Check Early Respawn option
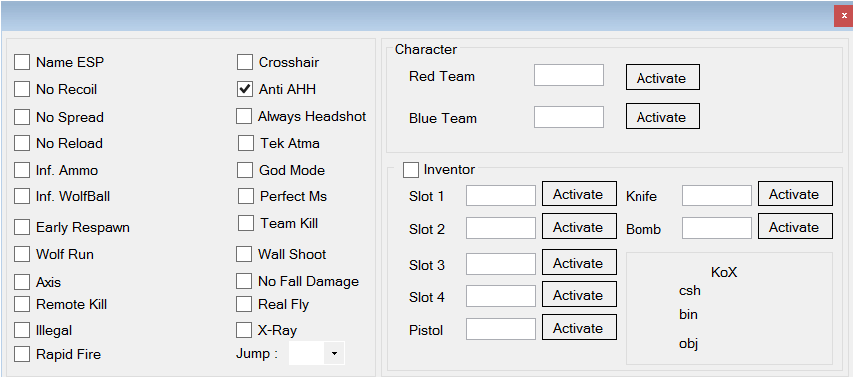This screenshot has height=377, width=853. pos(22,227)
